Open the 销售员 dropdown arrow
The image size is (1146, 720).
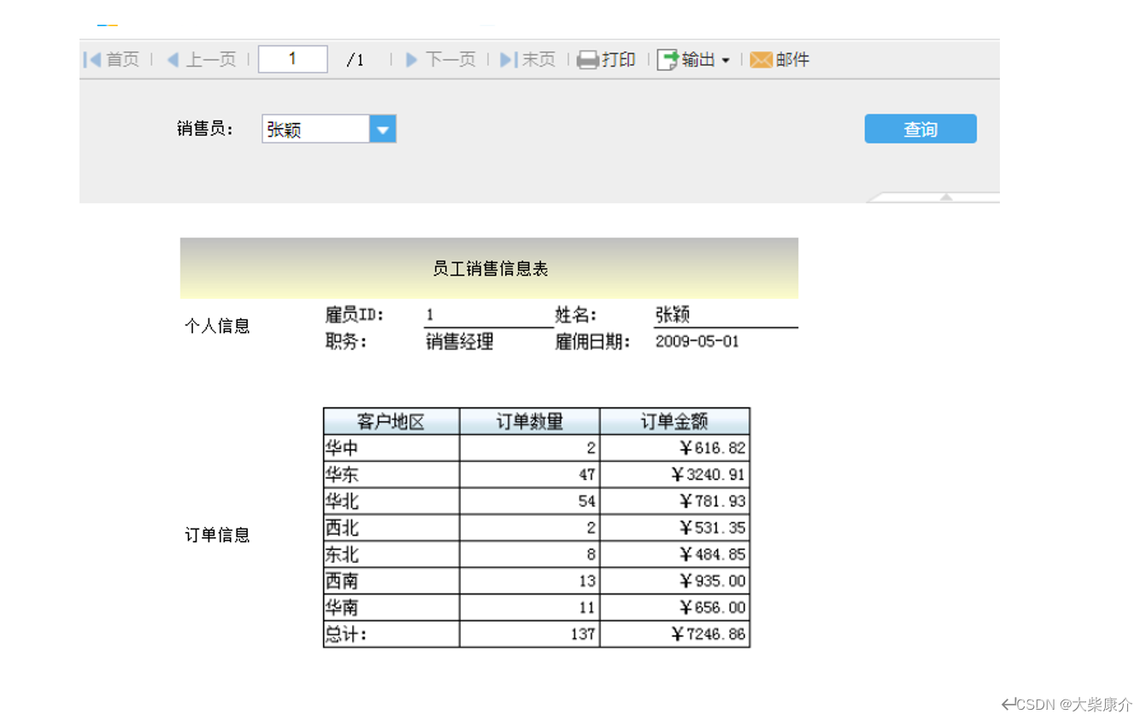[382, 128]
